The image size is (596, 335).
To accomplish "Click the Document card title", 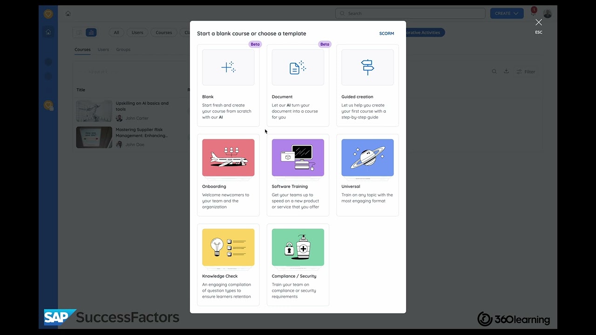I will point(282,97).
